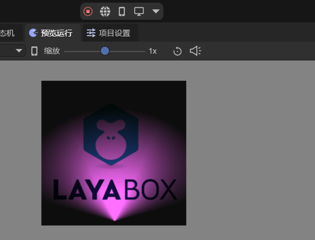Launch mobile preview from top toolbar phone icon
The width and height of the screenshot is (315, 240).
[x=122, y=11]
